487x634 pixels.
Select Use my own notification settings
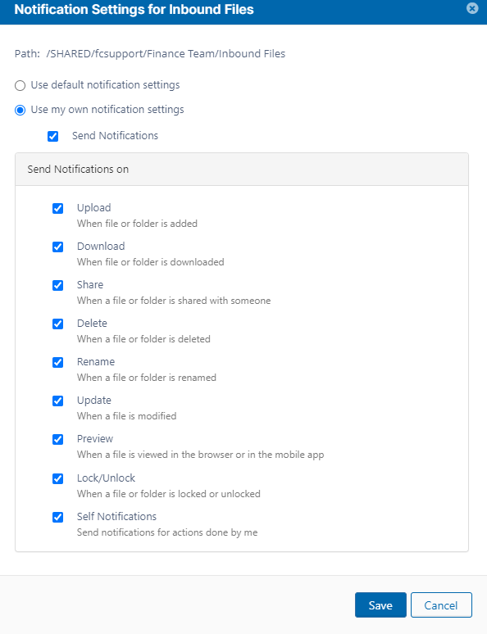[20, 110]
